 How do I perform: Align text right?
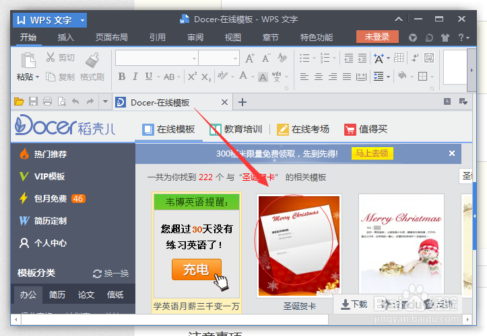point(333,77)
